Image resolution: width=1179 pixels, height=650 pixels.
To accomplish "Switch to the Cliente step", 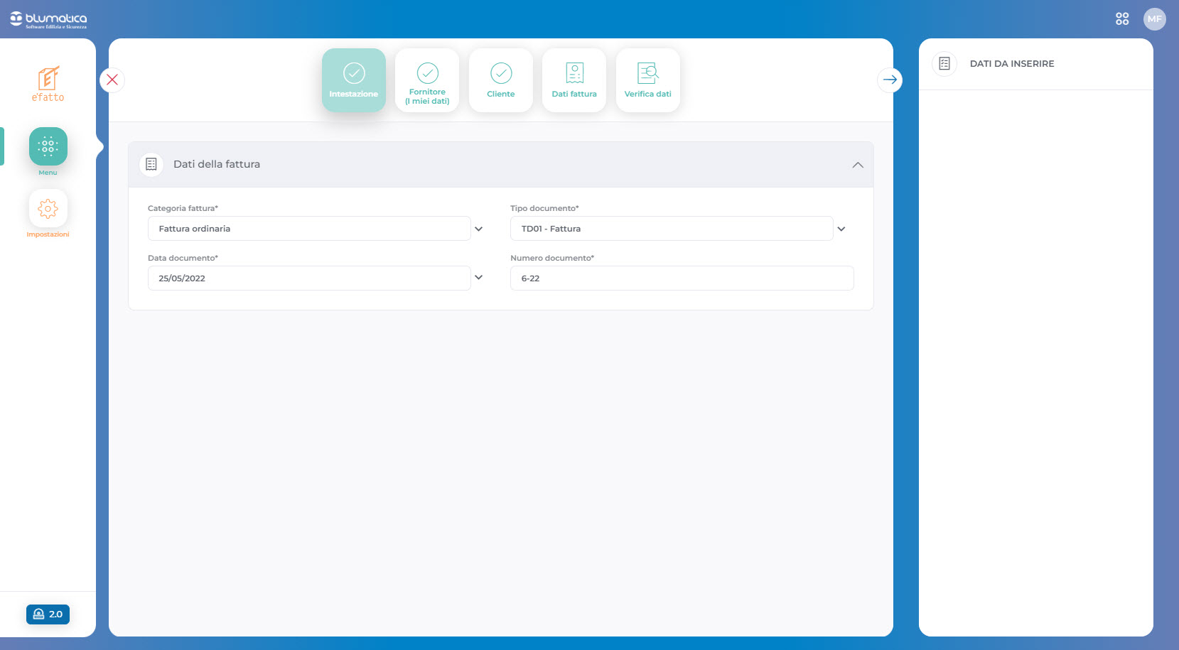I will (x=501, y=80).
